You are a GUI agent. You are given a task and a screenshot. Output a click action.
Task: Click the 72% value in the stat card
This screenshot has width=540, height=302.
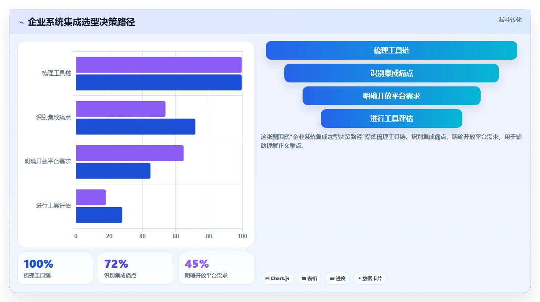click(x=116, y=264)
